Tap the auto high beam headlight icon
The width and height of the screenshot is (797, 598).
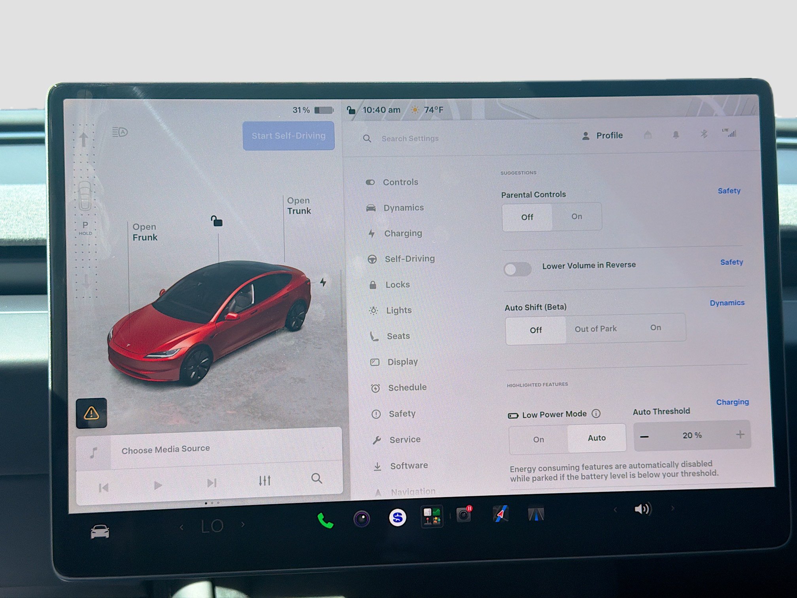tap(120, 132)
